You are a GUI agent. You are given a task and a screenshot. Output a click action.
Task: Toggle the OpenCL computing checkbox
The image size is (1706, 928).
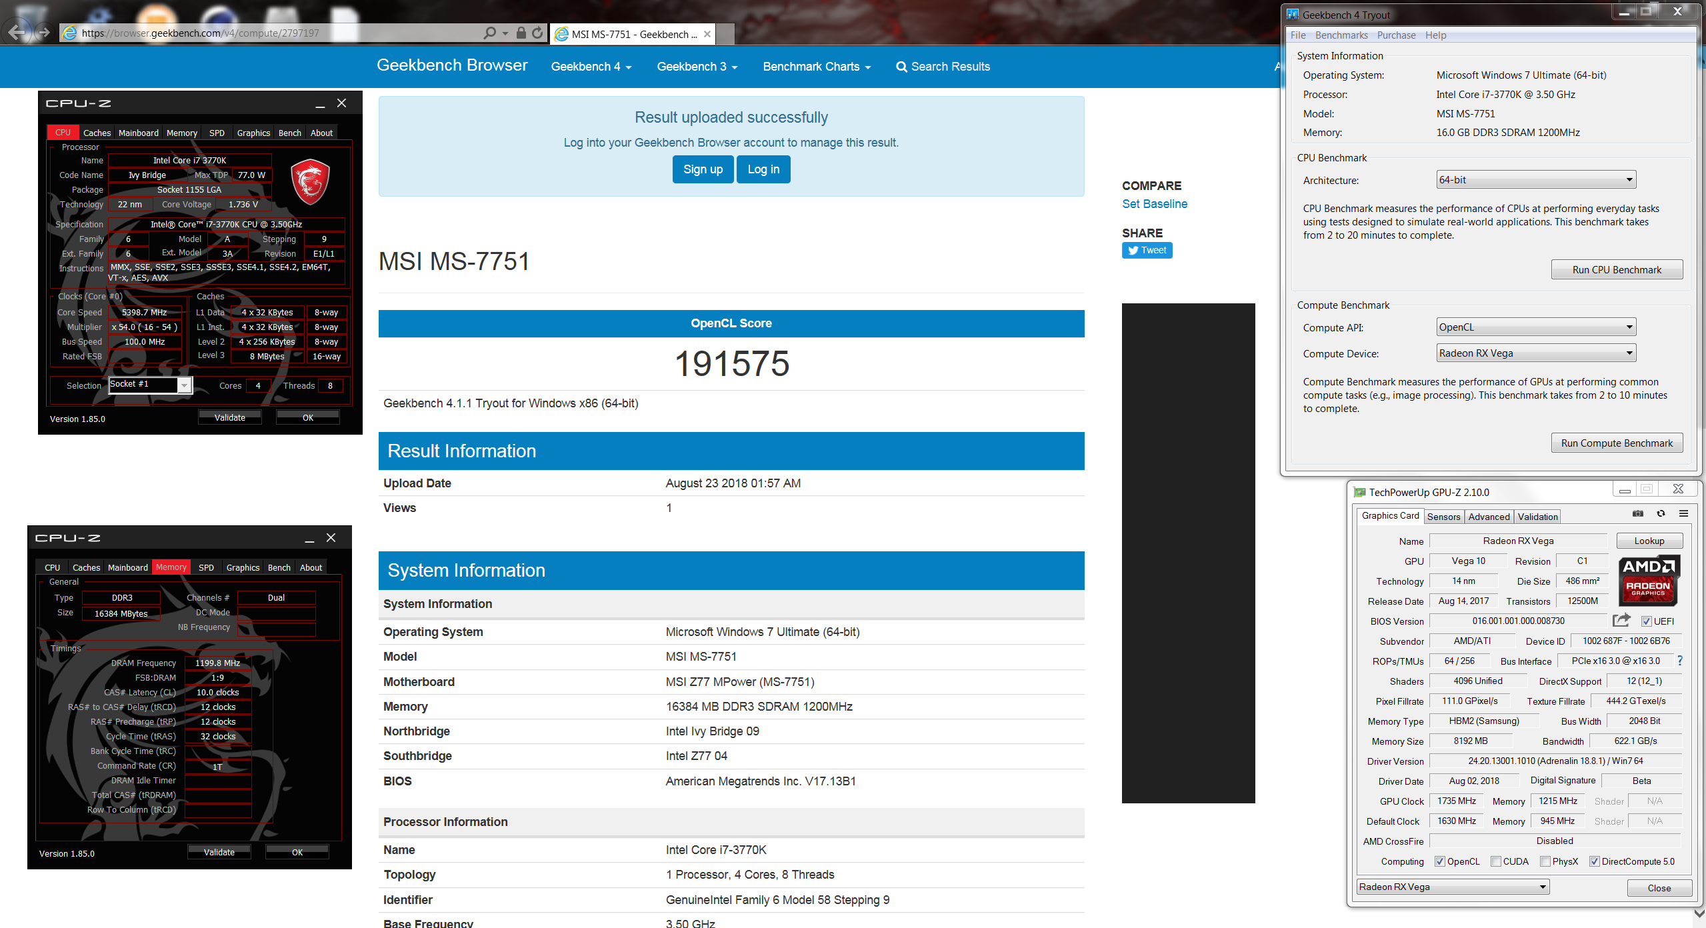coord(1440,861)
